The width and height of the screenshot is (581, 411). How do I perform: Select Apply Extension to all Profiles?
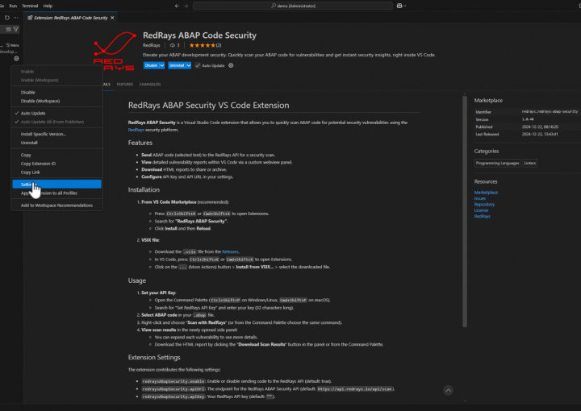tap(56, 193)
